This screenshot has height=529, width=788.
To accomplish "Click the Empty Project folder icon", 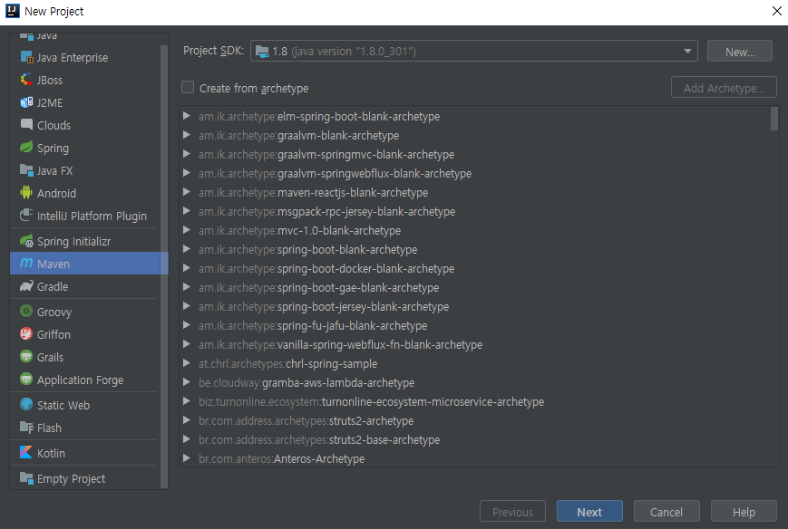I will tap(26, 477).
